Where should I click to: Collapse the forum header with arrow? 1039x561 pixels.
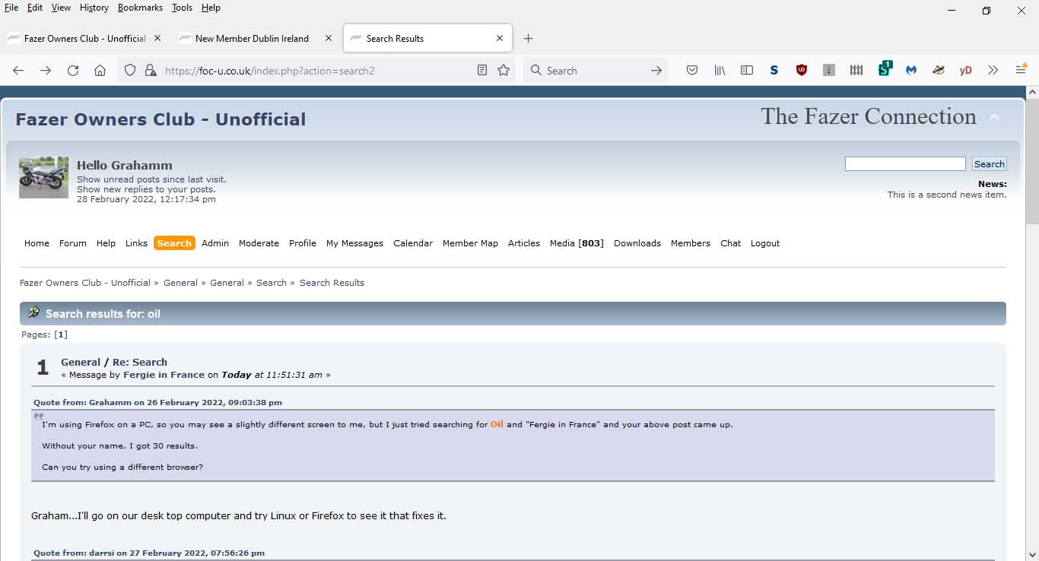pos(994,117)
